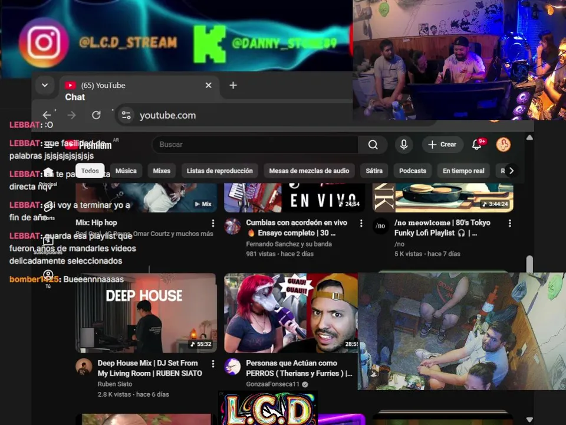Viewport: 566px width, 425px height.
Task: Click the magnifier search button
Action: coord(373,145)
